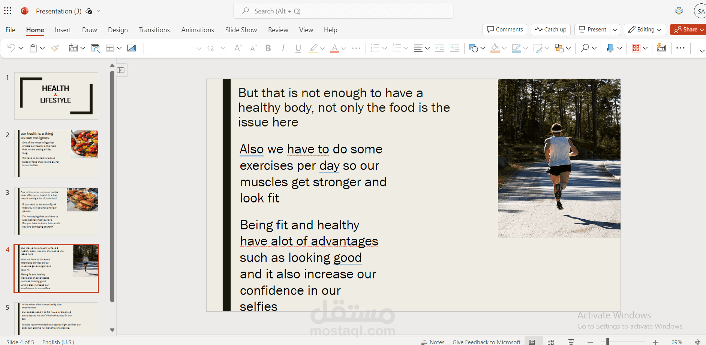Collapse the slide thumbnail pane

point(121,70)
